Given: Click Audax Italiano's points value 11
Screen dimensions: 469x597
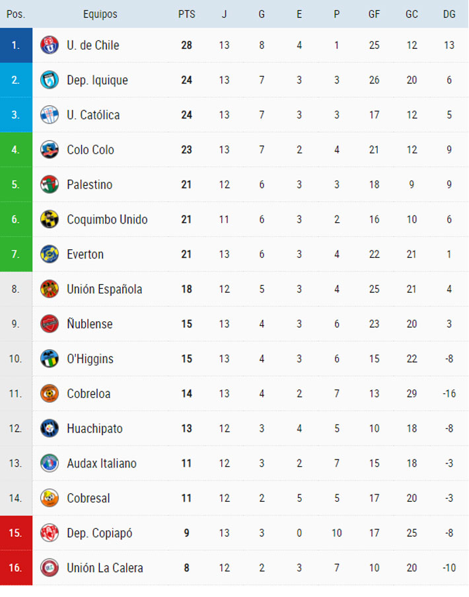Looking at the screenshot, I should 187,463.
